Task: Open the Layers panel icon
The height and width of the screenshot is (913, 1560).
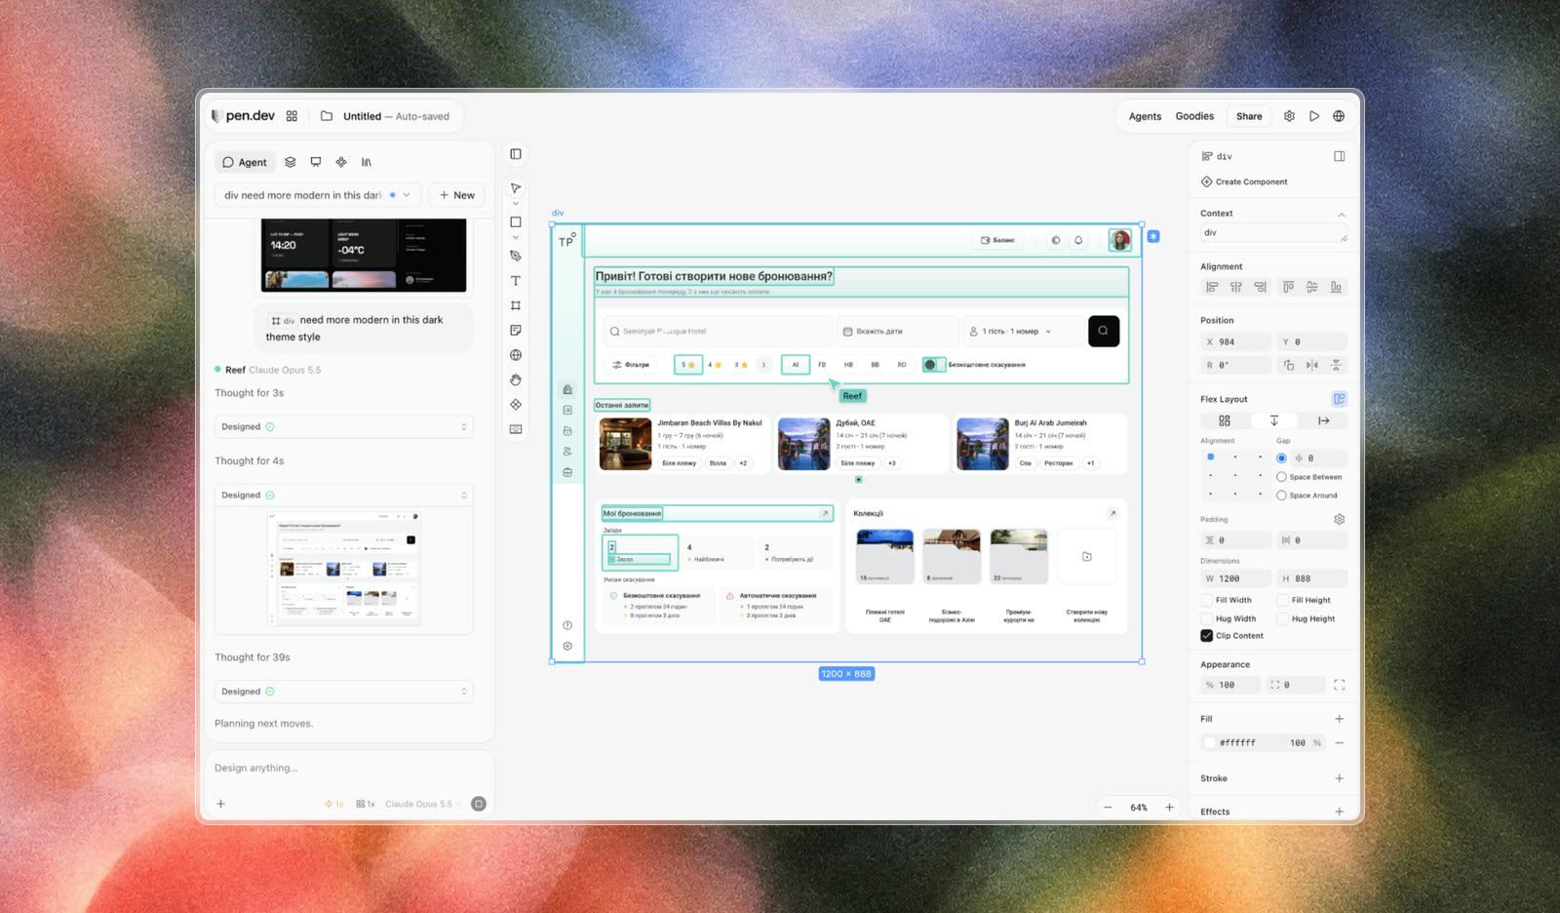Action: tap(290, 162)
